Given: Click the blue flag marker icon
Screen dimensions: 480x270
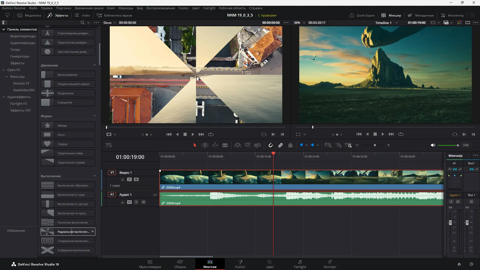Looking at the screenshot, I should [301, 145].
